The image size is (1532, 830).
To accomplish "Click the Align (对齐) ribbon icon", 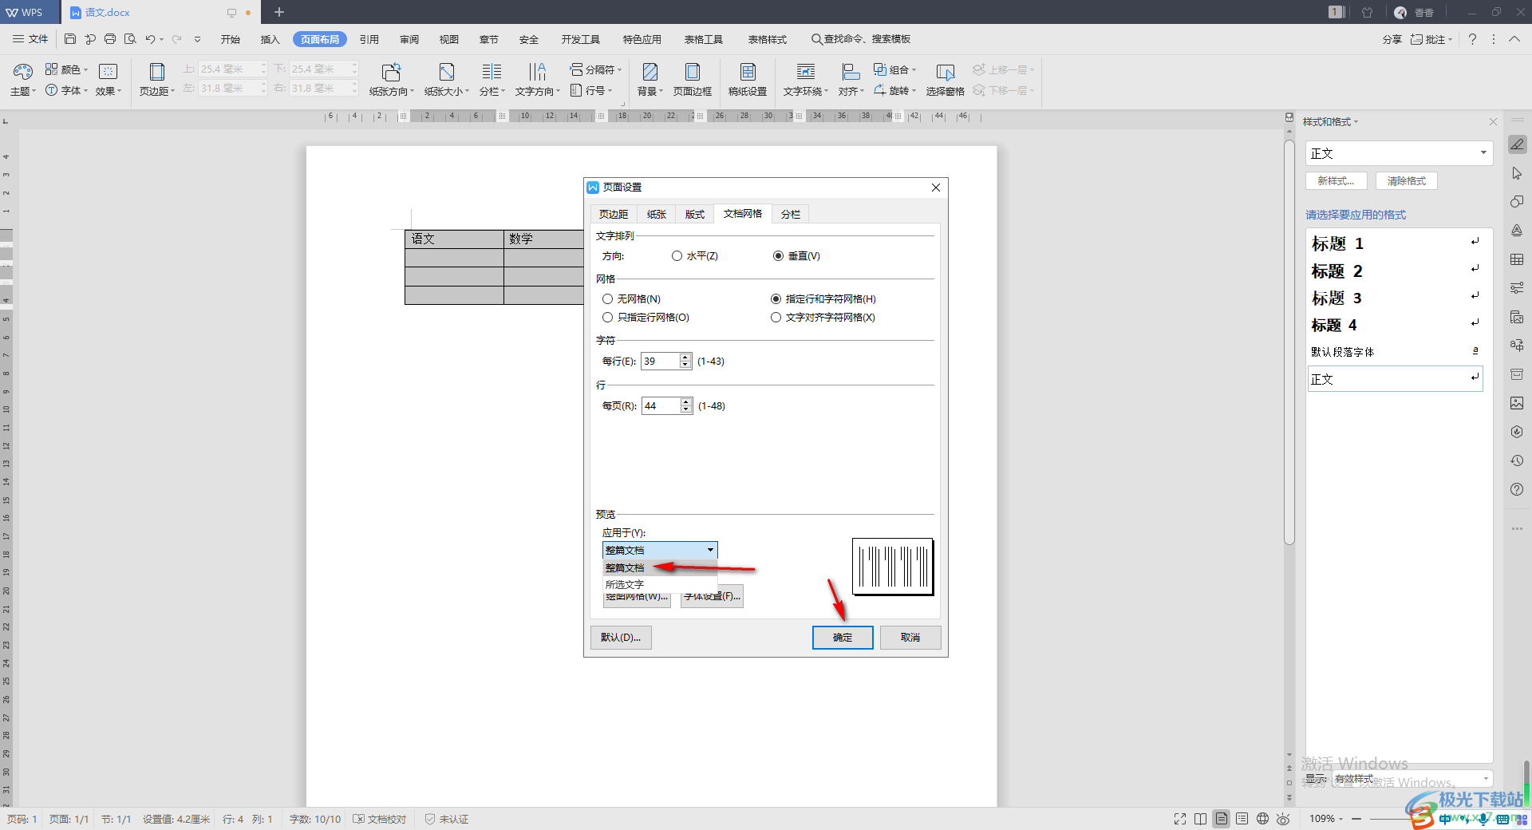I will click(851, 80).
